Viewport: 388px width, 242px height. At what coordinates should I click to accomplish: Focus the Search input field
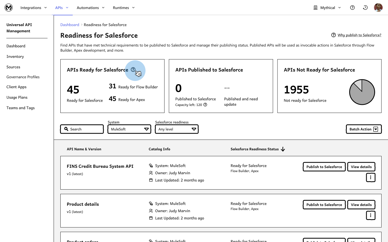coord(82,129)
